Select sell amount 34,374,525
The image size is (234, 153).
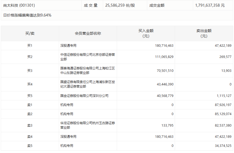click(223, 146)
